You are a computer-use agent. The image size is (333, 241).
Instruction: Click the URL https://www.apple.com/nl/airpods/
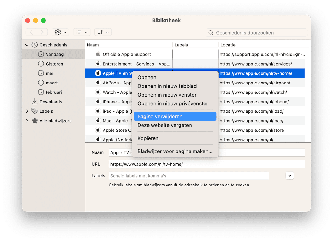(x=255, y=83)
